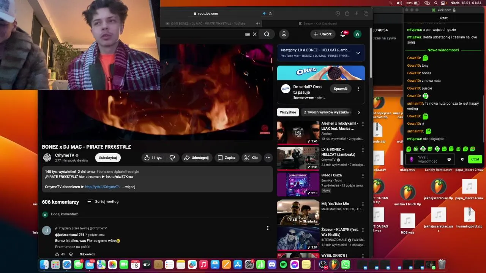Open YouTube notifications bell
This screenshot has width=486, height=273.
(343, 34)
